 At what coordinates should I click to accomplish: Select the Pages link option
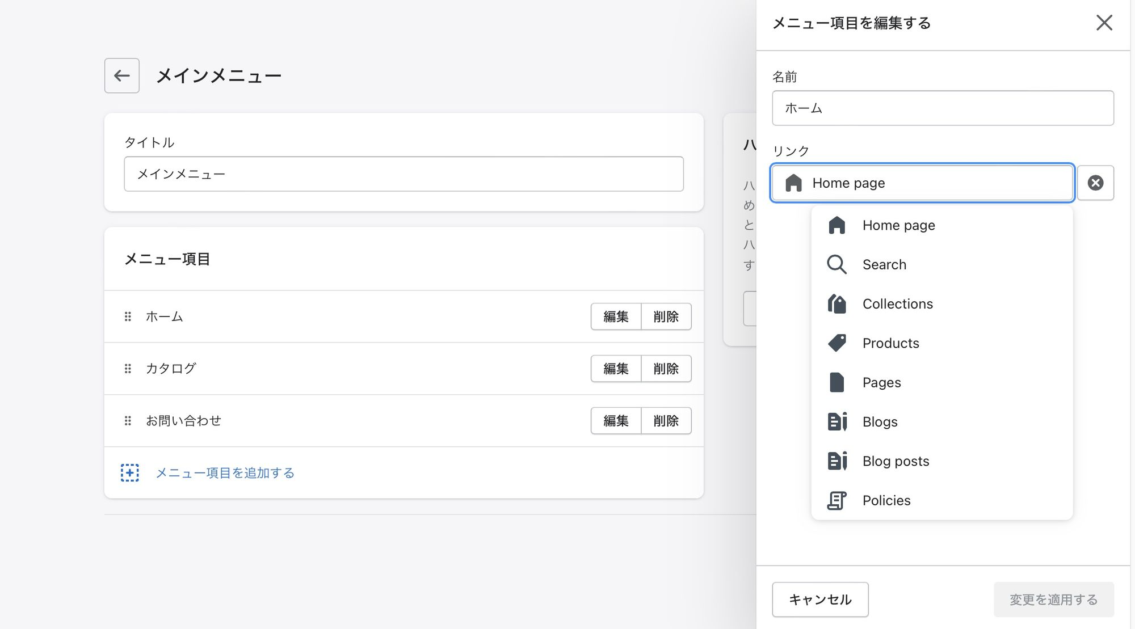pos(881,383)
